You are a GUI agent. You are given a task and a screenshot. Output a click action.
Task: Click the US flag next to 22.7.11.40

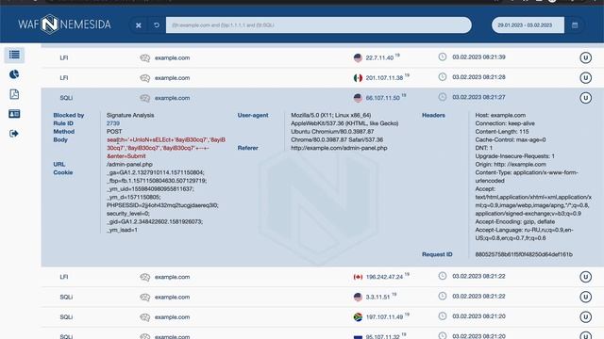click(x=358, y=57)
